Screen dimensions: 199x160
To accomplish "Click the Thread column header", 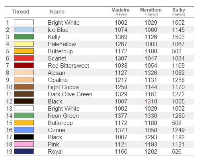I will 20,12.
